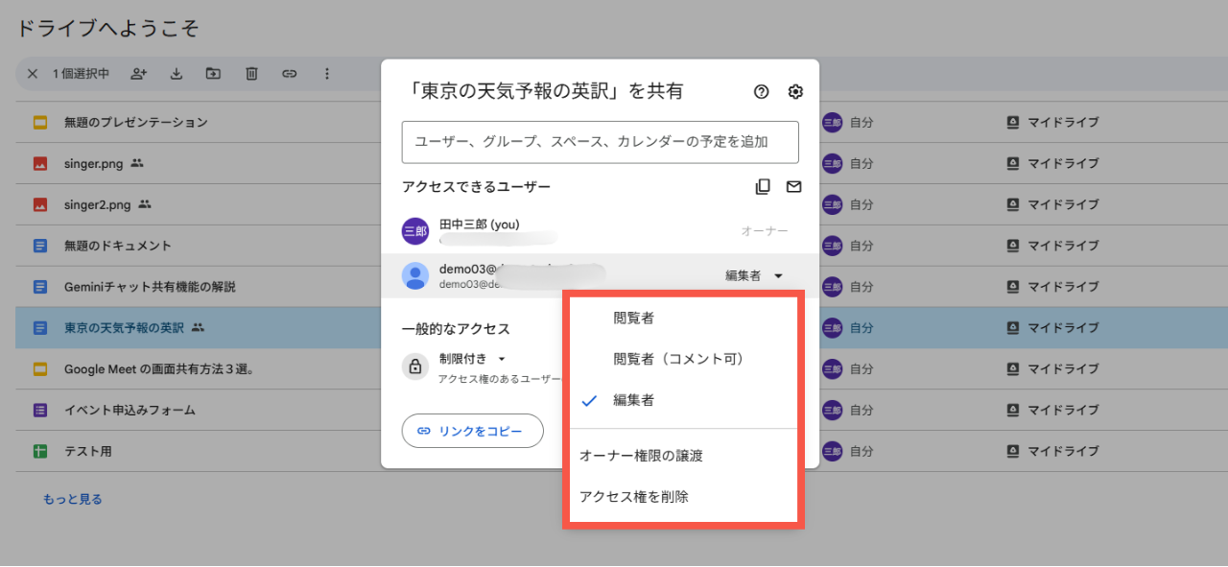The image size is (1228, 567).
Task: Click sheets icon of テスト用
Action: tap(40, 451)
